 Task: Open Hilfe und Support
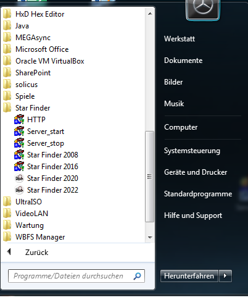click(193, 215)
